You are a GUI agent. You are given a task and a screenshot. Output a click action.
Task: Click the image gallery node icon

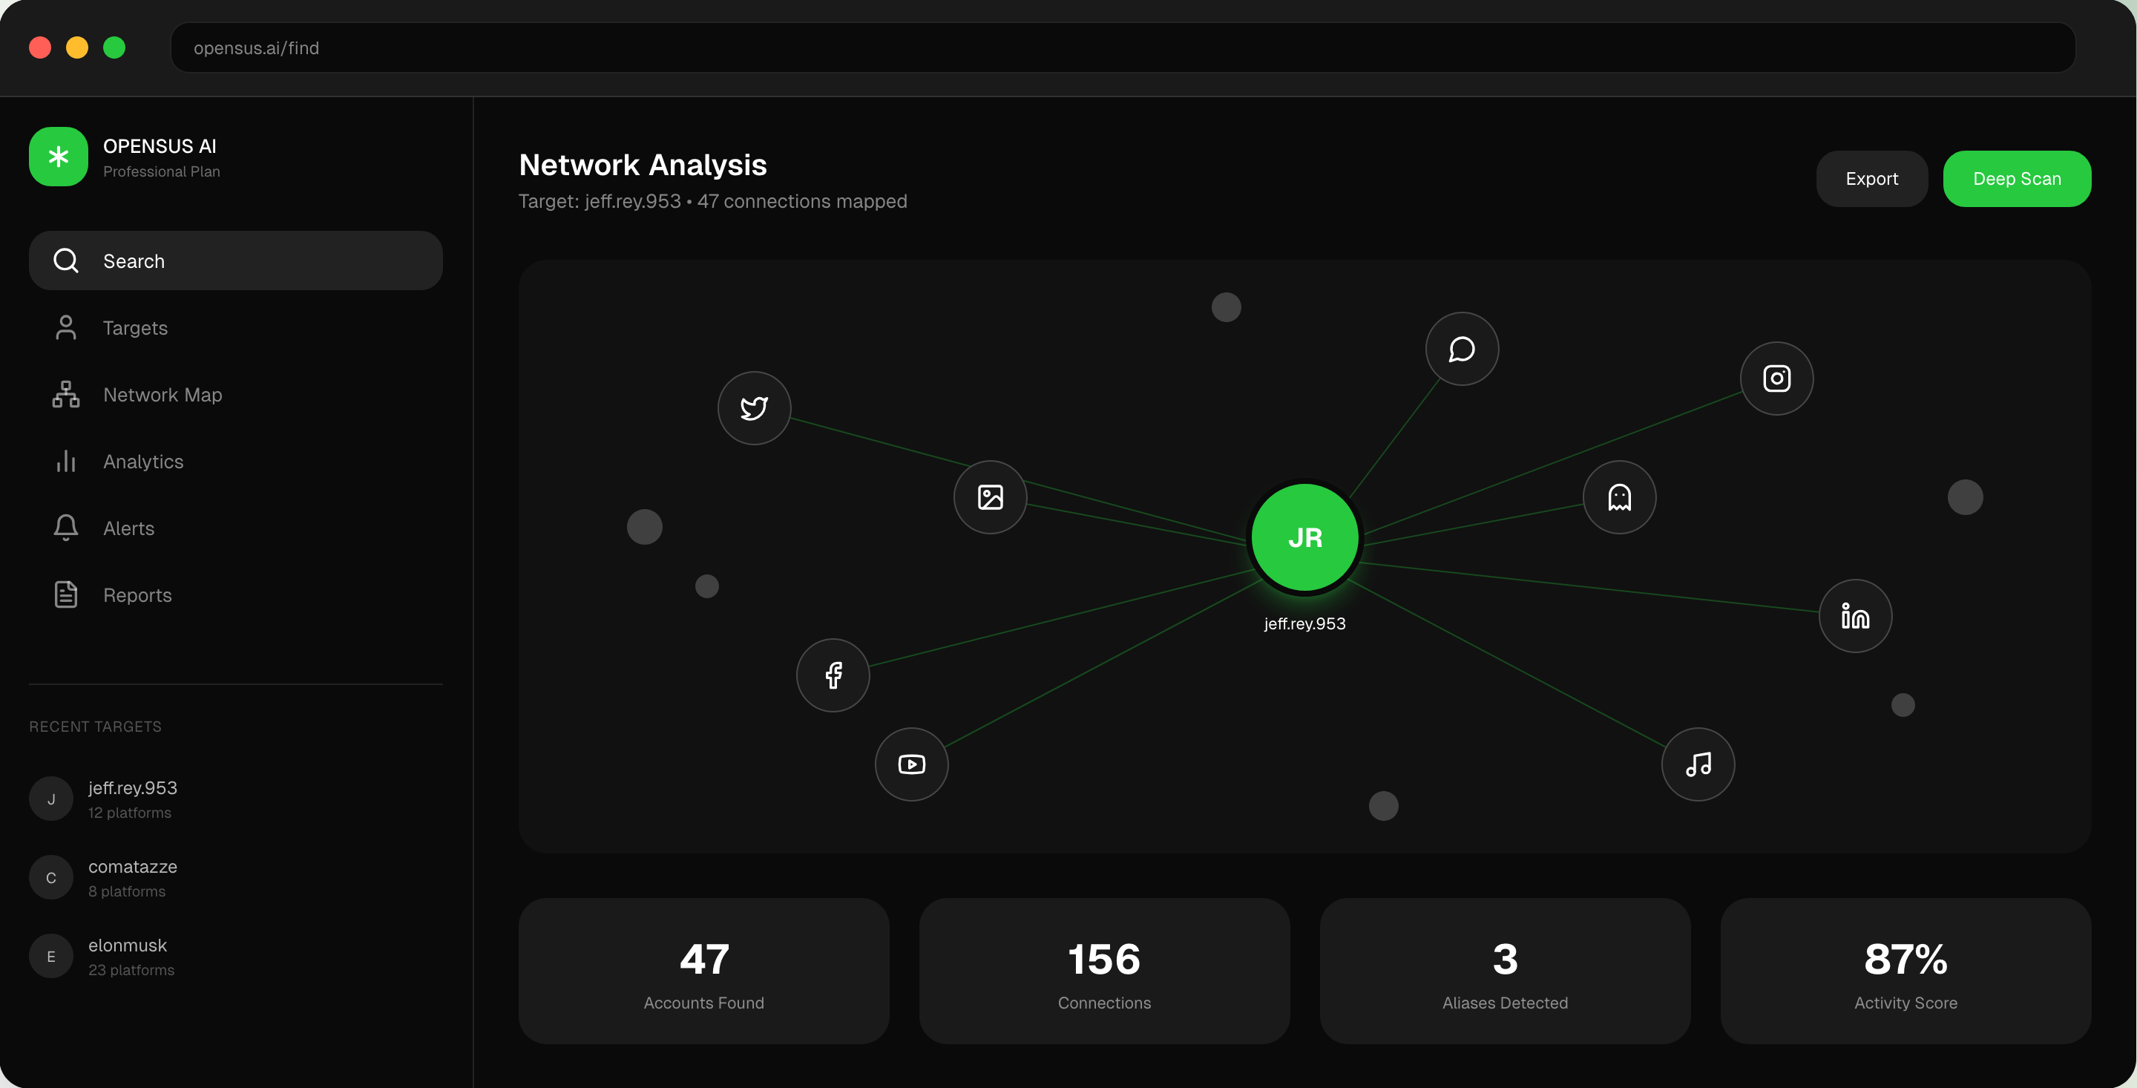[990, 497]
